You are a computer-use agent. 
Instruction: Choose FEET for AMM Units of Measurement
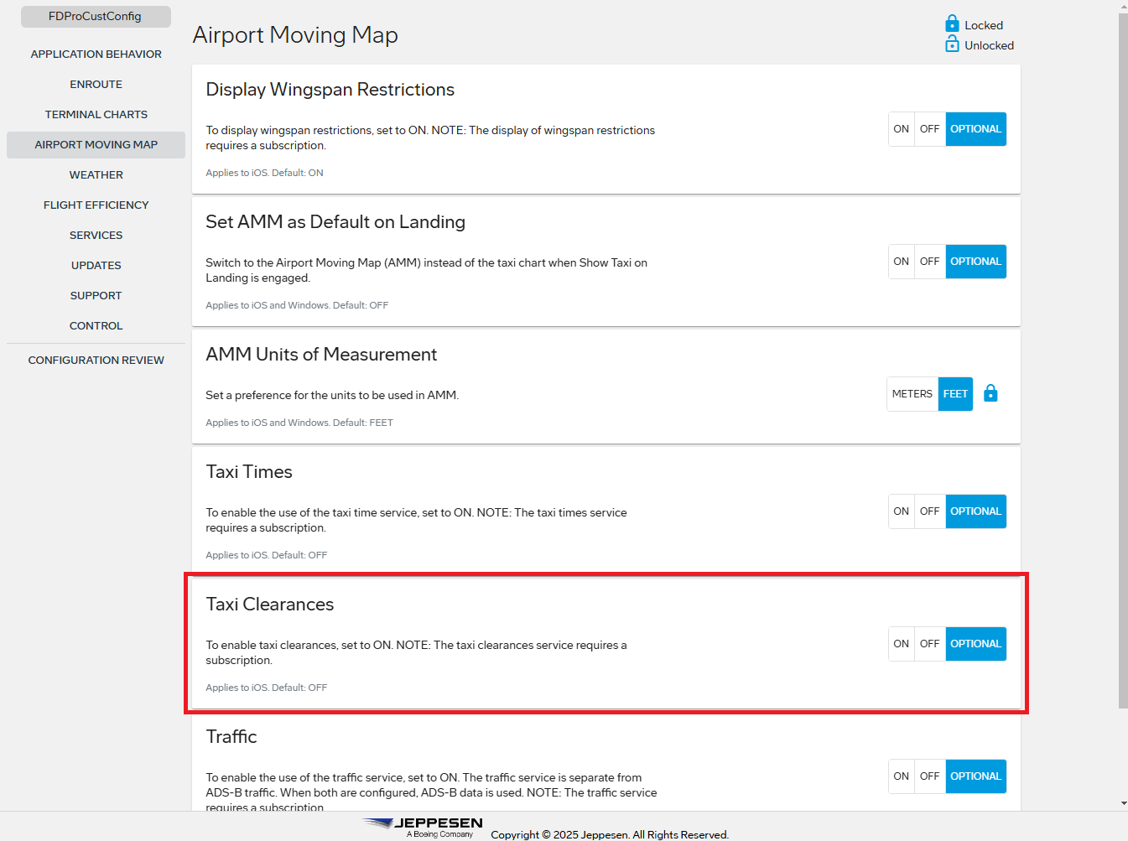coord(955,394)
